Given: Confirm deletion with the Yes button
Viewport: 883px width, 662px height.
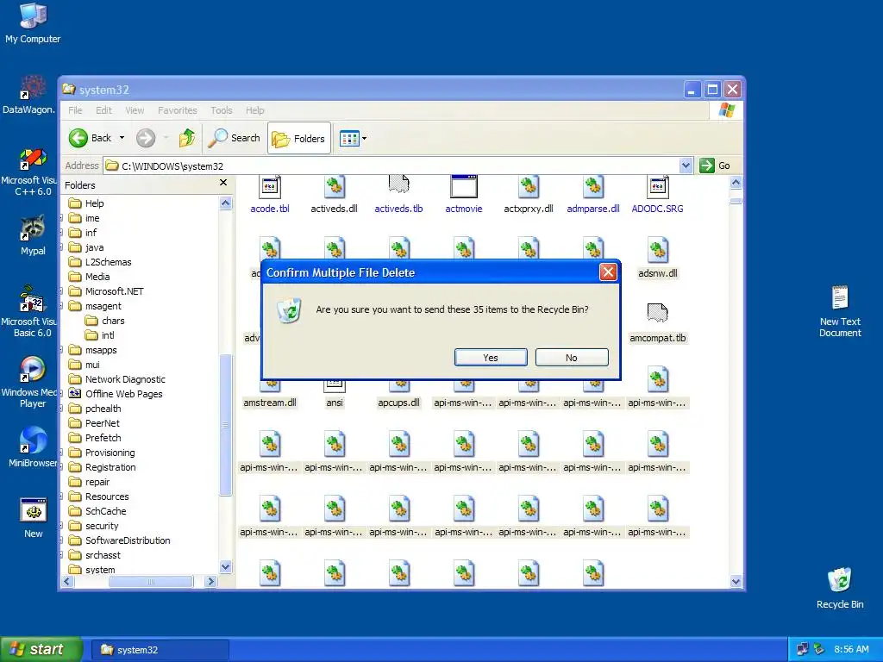Looking at the screenshot, I should 491,358.
